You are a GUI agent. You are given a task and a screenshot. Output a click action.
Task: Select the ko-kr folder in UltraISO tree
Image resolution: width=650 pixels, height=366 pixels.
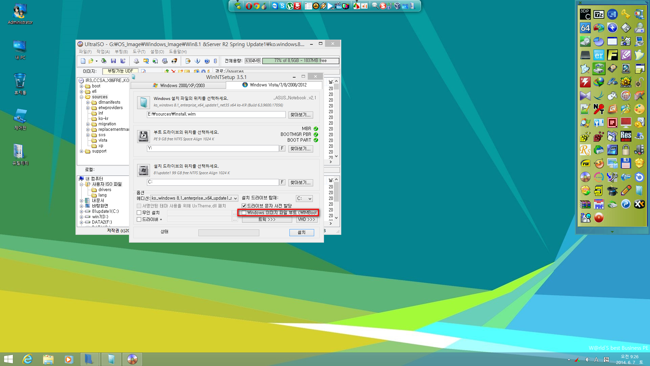(103, 119)
